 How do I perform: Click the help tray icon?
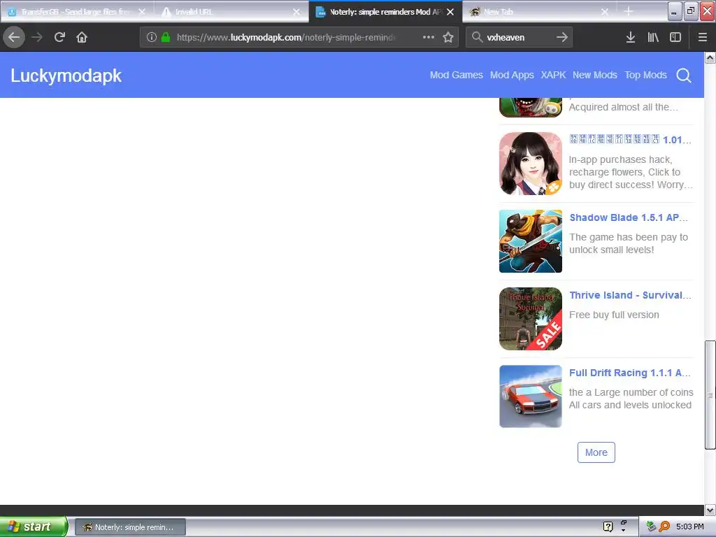[608, 527]
